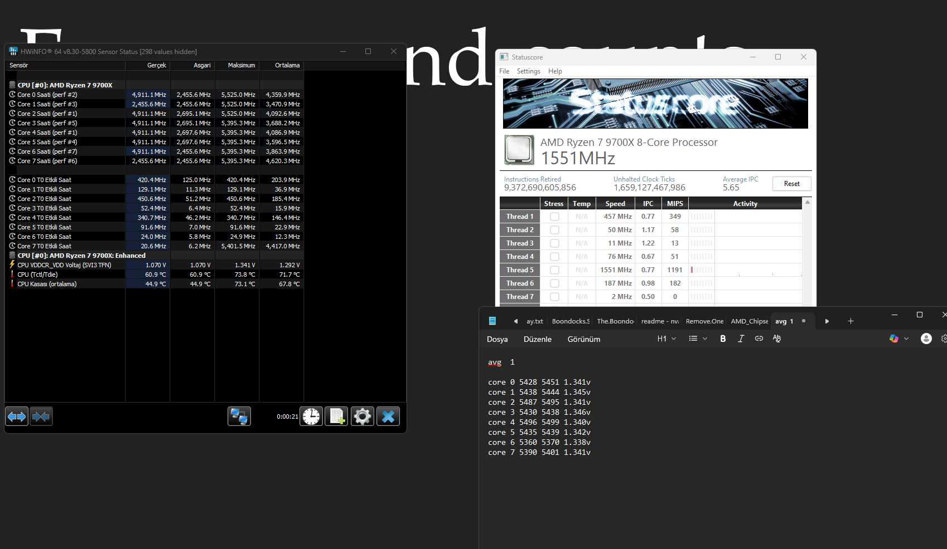Open the Statuscore Settings menu
The width and height of the screenshot is (947, 549).
(x=529, y=71)
